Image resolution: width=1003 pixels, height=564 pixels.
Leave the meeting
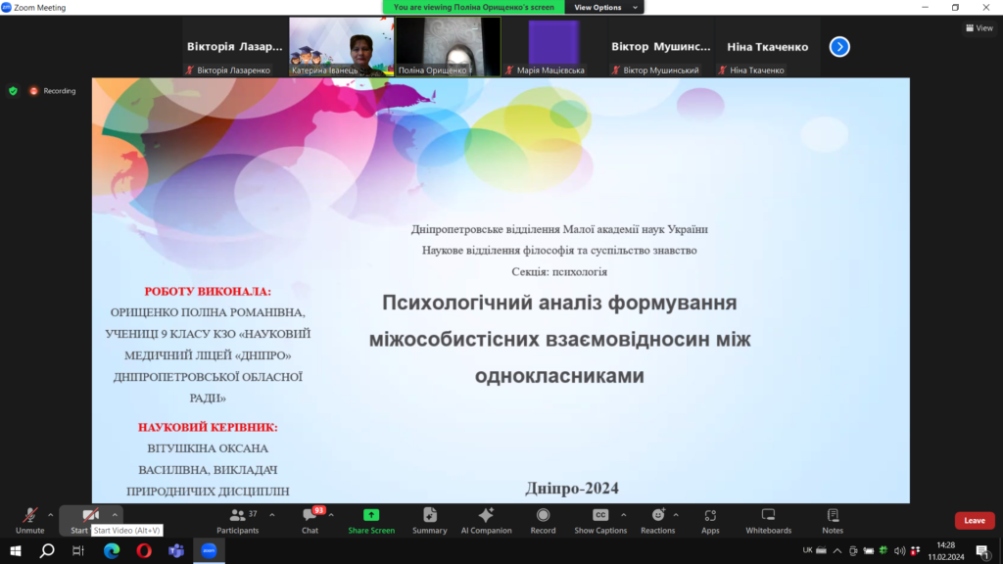pyautogui.click(x=975, y=521)
